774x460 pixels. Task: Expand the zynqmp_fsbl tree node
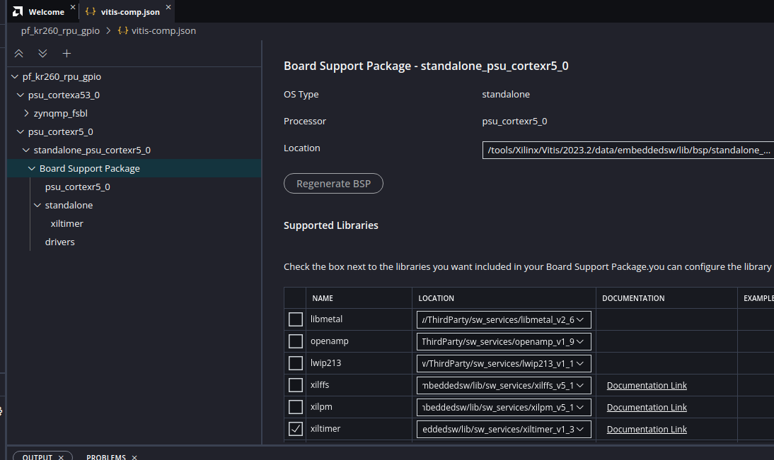click(27, 113)
